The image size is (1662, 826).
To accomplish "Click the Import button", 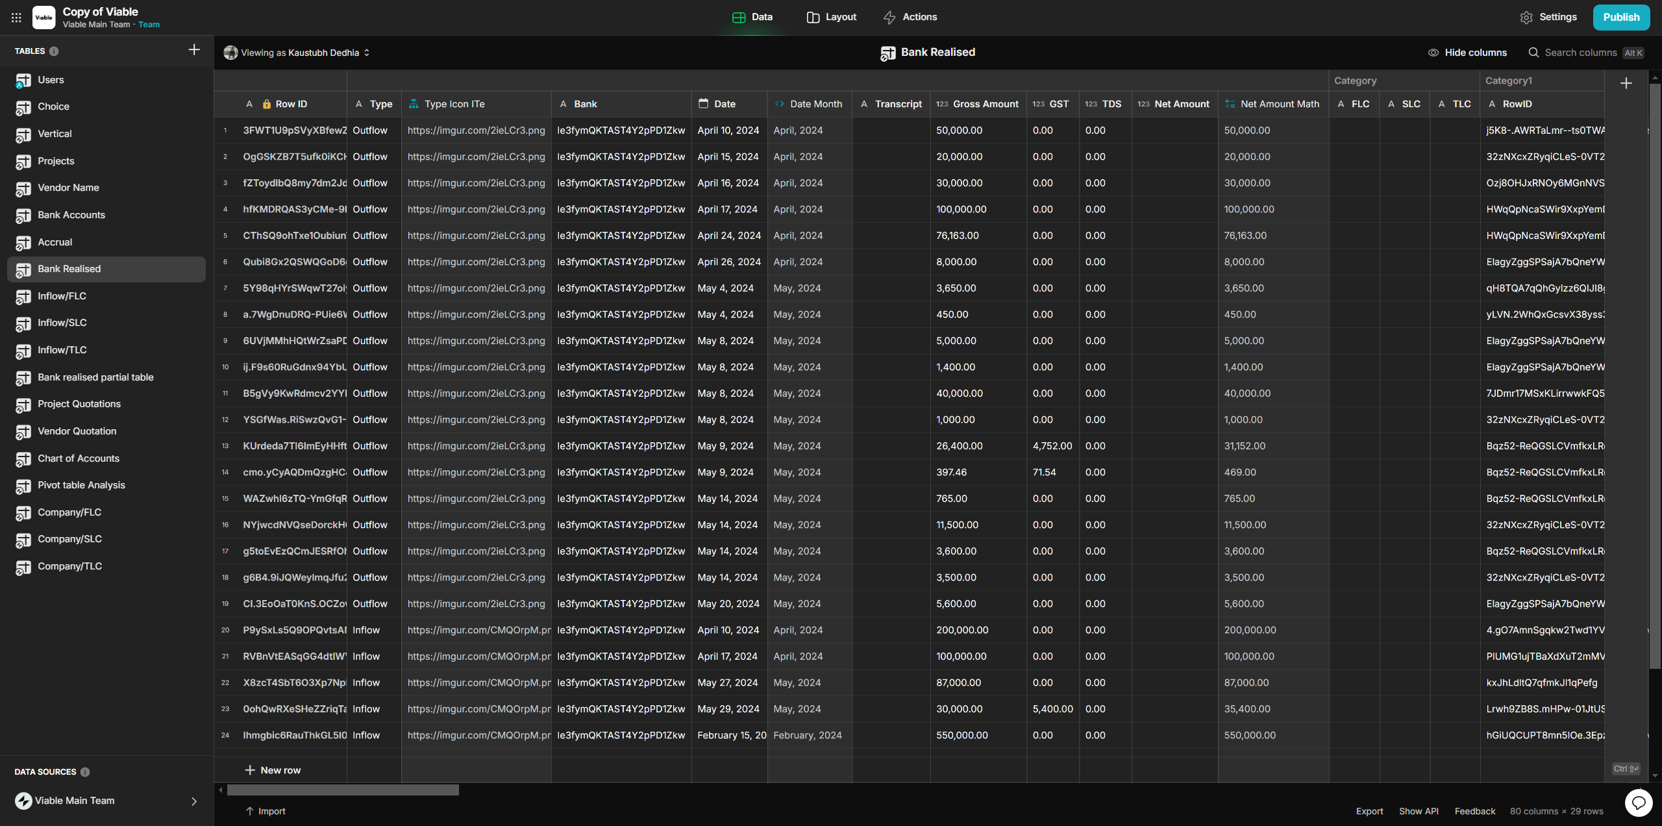I will [266, 811].
